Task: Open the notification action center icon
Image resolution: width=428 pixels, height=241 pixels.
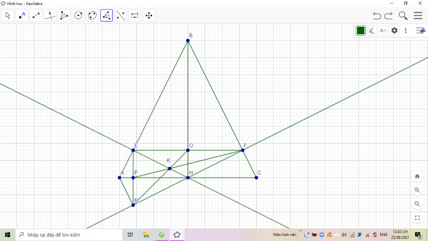Action: (418, 235)
